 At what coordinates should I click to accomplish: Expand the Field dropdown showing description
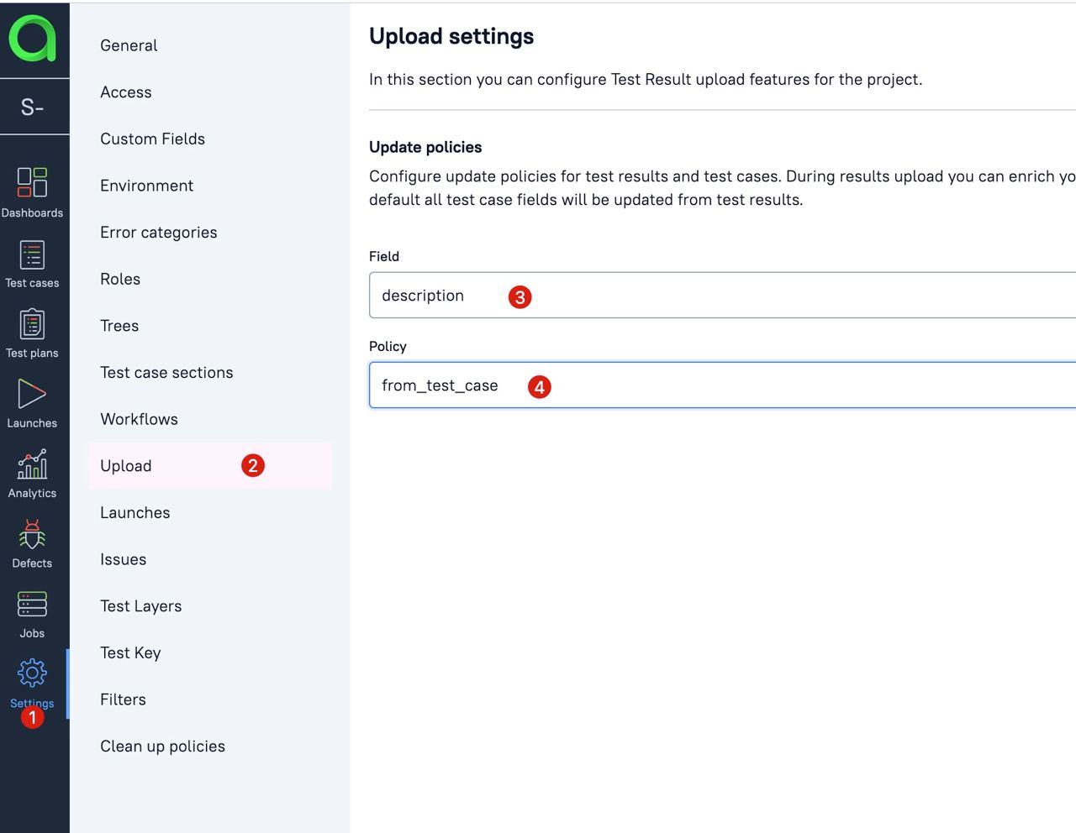click(721, 295)
